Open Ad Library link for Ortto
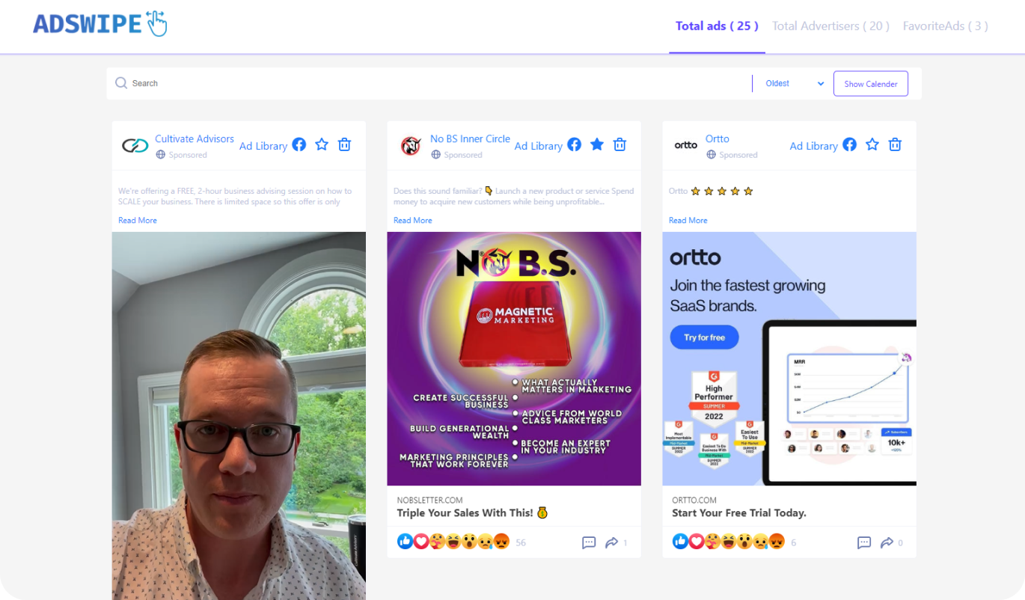The width and height of the screenshot is (1025, 600). pos(814,146)
